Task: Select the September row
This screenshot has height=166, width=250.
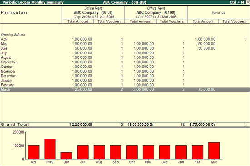Action: point(125,62)
